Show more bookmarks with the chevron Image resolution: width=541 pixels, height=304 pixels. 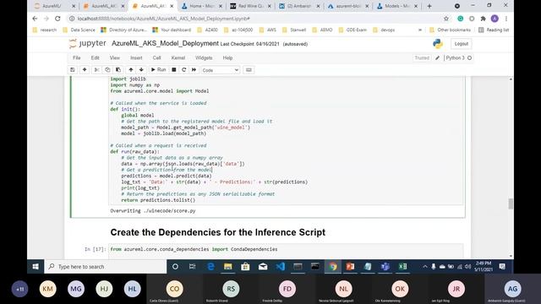click(x=420, y=30)
